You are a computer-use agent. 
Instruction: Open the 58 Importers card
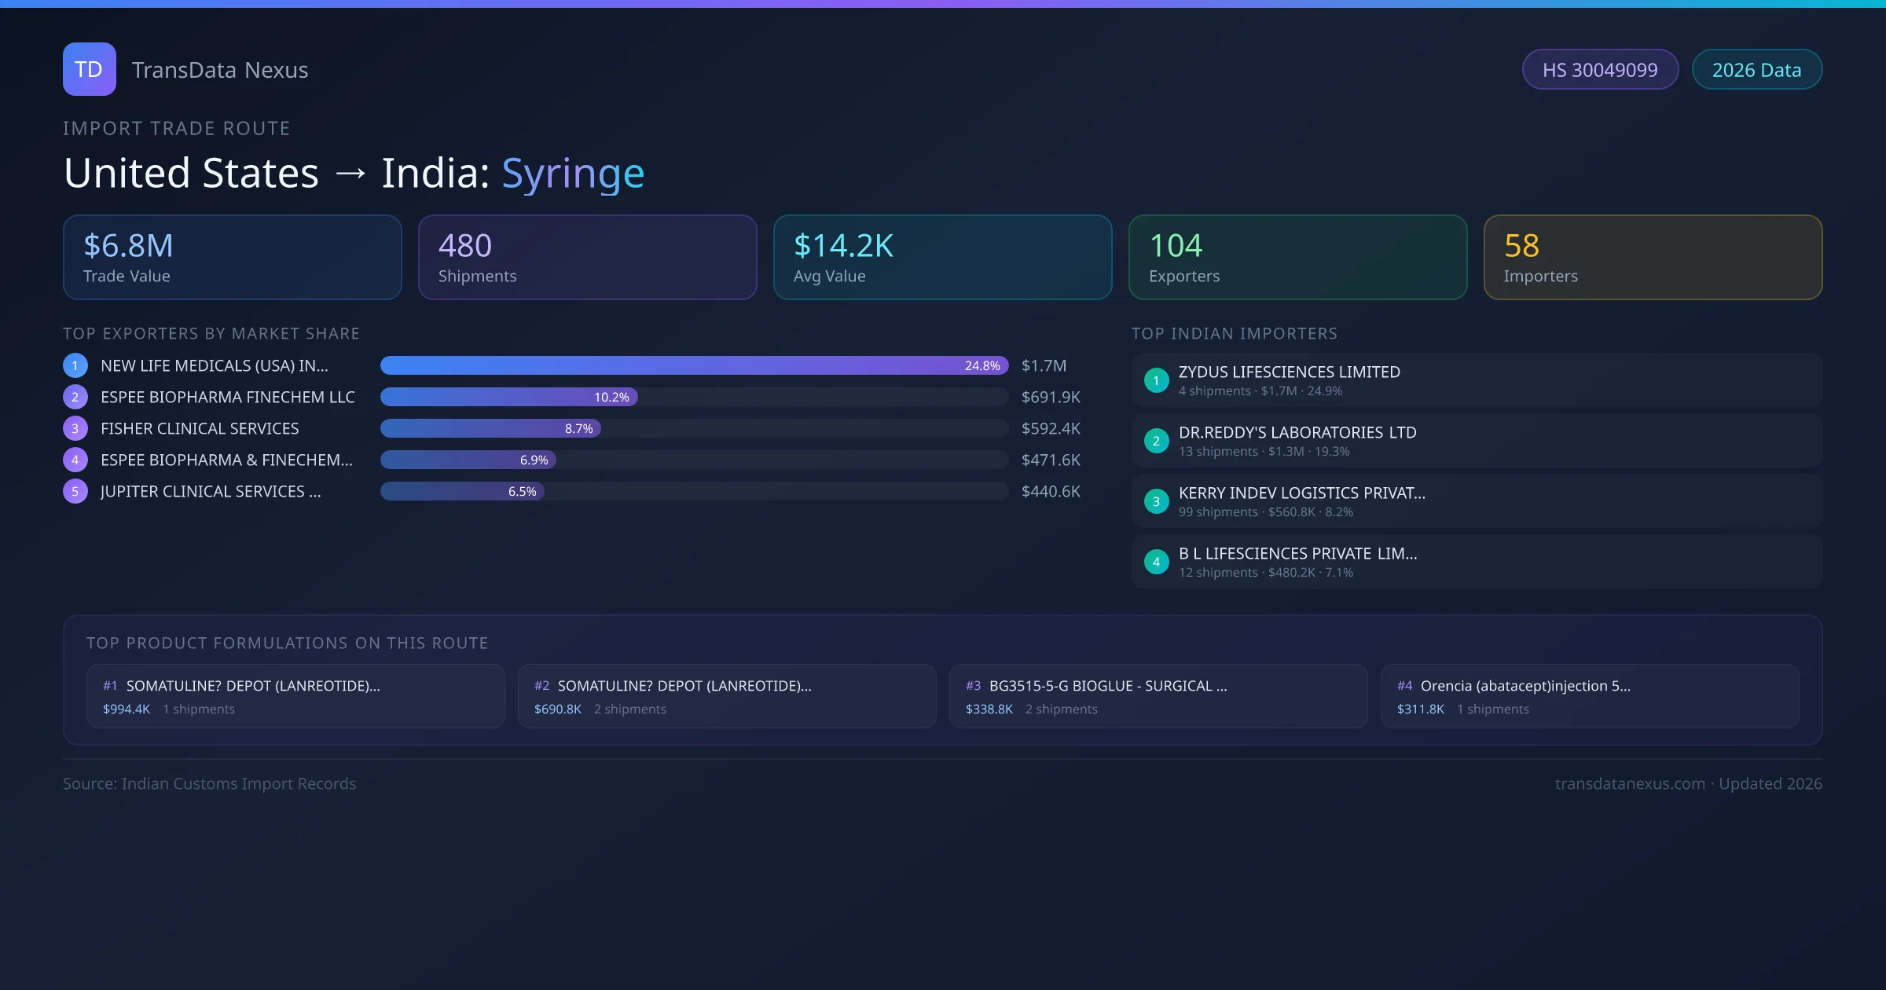(1653, 257)
